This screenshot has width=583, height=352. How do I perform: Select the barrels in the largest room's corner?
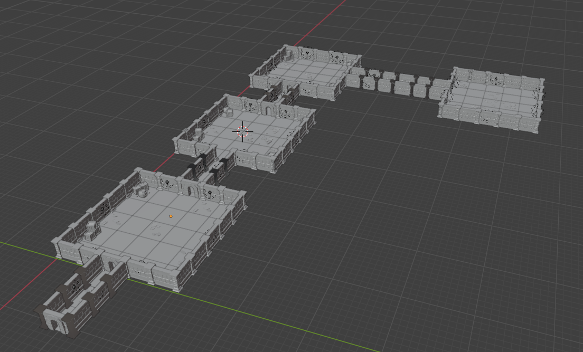(x=141, y=189)
